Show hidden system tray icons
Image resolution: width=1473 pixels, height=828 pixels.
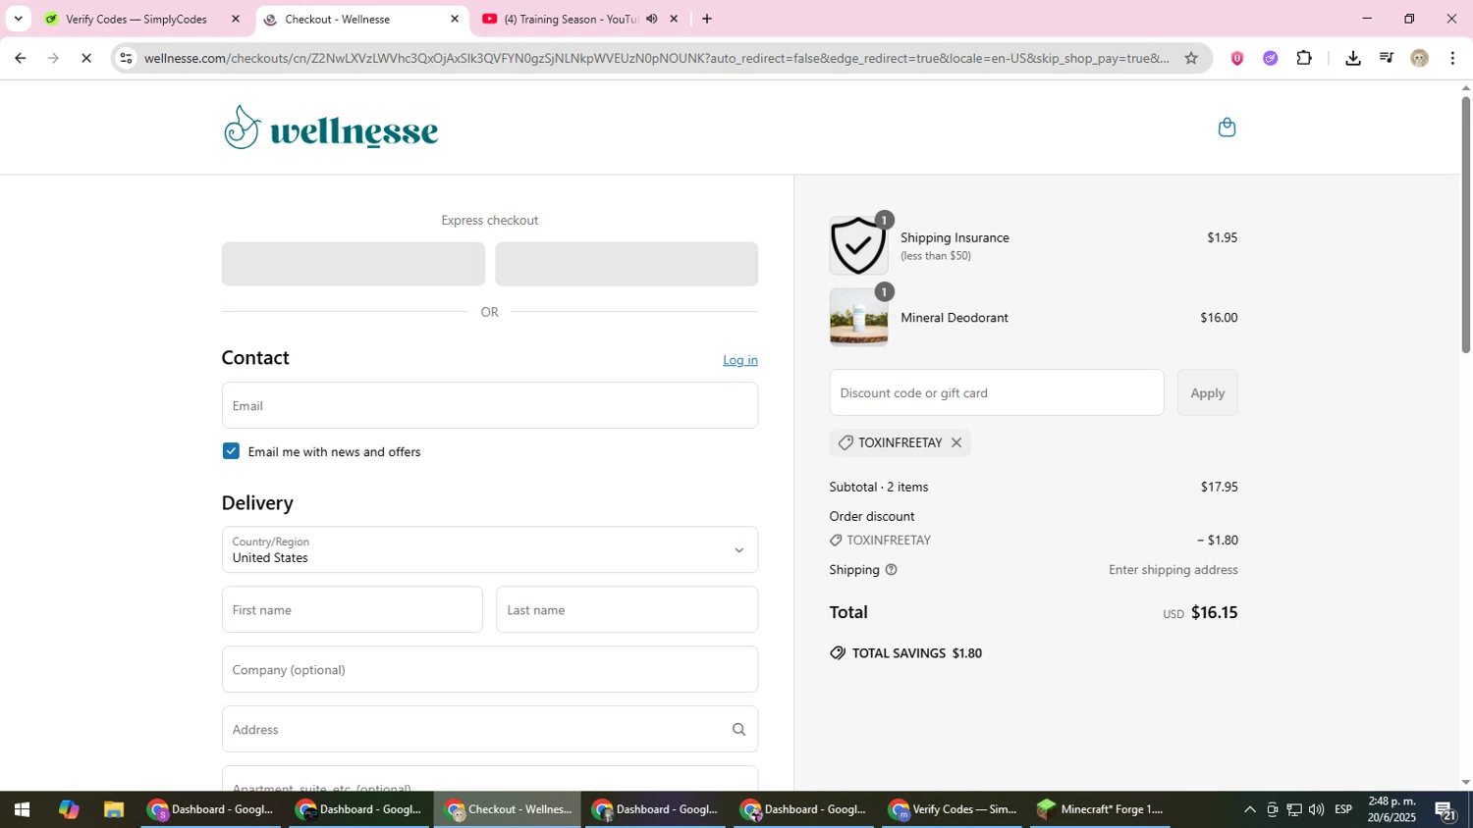1249,809
